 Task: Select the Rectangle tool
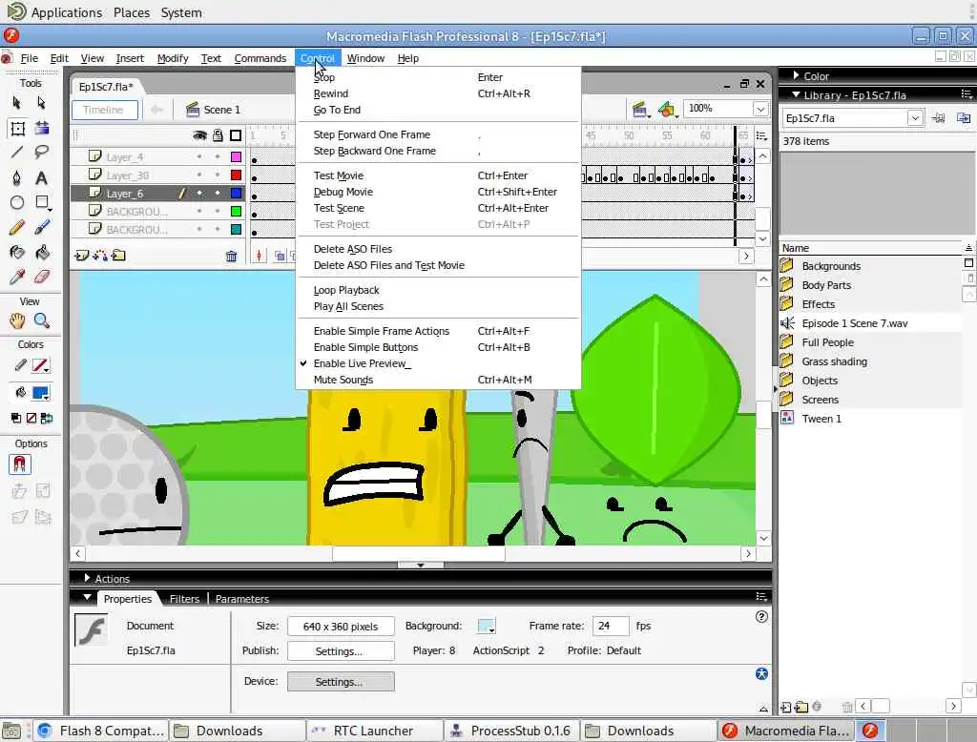tap(42, 202)
